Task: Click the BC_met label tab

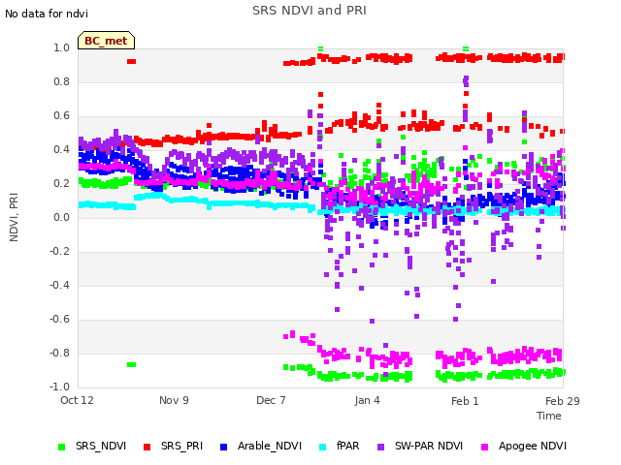Action: tap(106, 41)
